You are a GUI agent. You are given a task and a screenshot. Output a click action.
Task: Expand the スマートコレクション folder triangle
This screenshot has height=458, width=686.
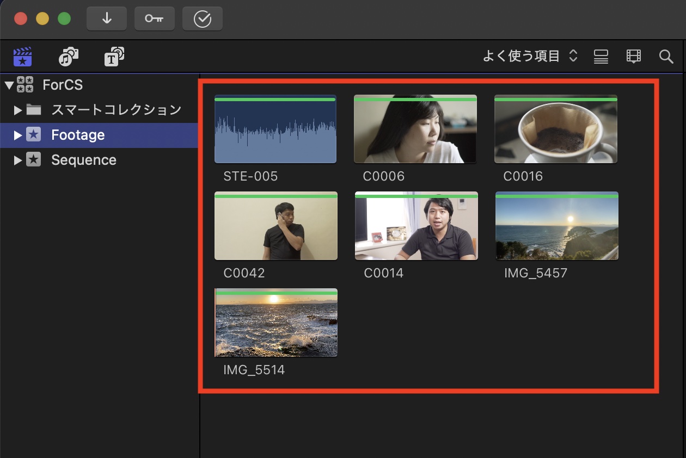coord(18,110)
